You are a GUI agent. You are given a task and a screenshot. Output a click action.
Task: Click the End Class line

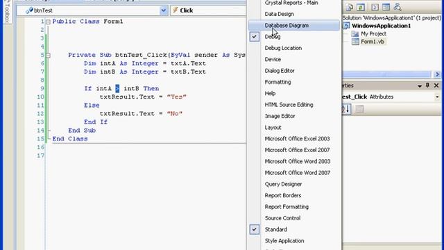point(70,139)
